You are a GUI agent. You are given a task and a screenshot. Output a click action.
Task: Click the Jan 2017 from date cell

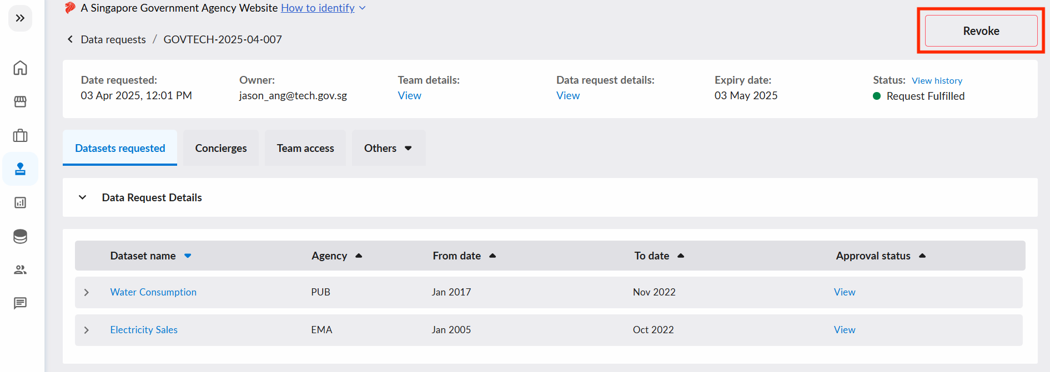click(x=451, y=292)
